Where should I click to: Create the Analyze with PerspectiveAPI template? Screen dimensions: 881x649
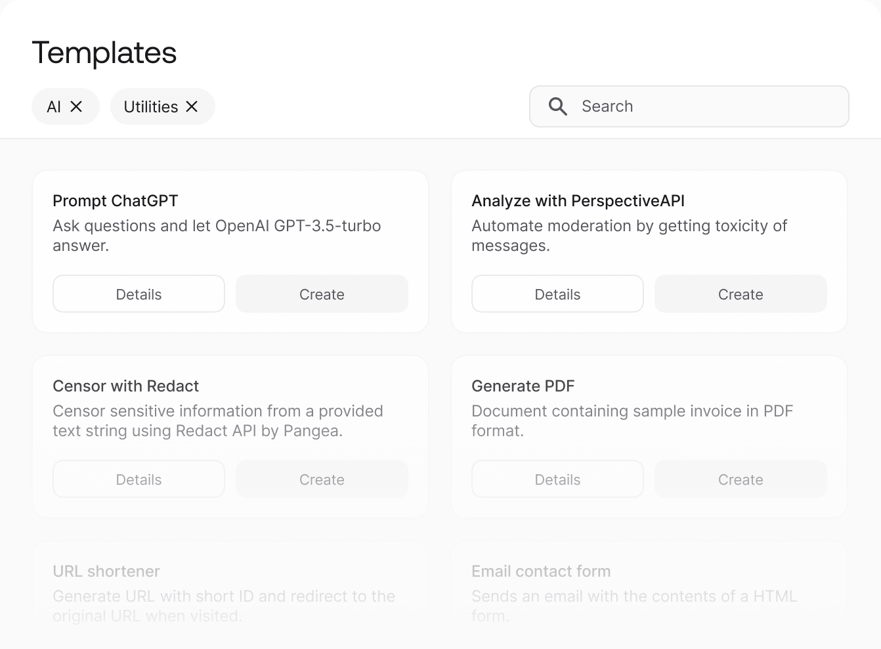[741, 294]
